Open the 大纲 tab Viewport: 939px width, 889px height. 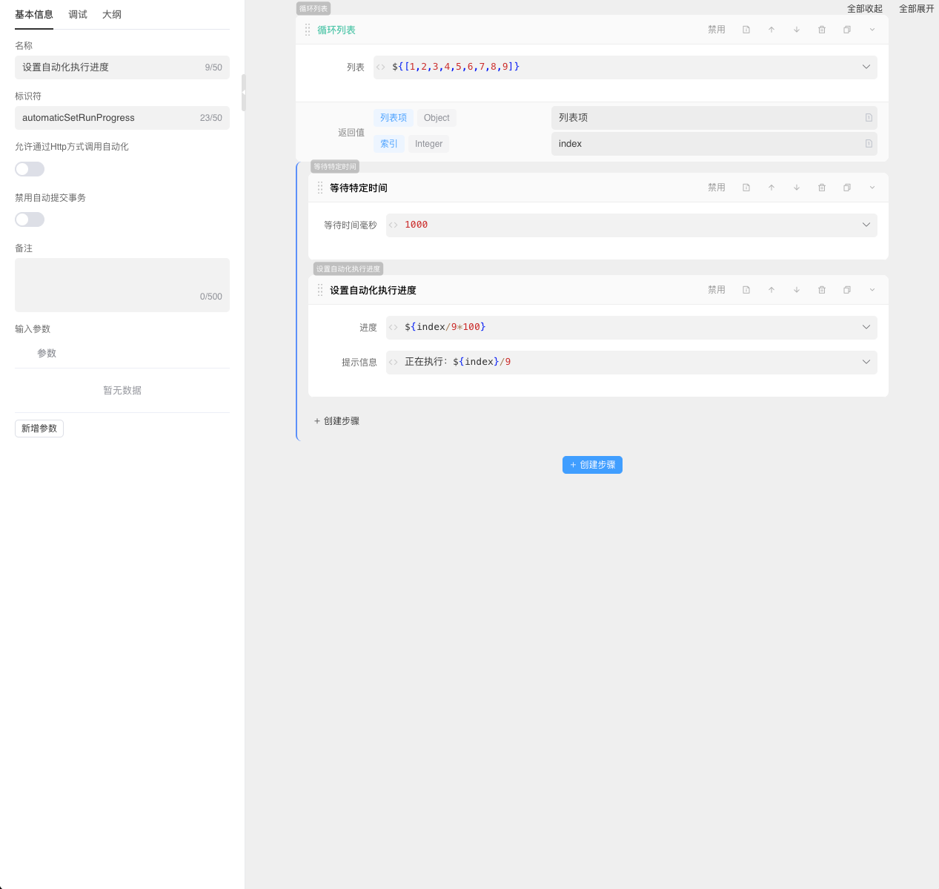click(x=112, y=15)
